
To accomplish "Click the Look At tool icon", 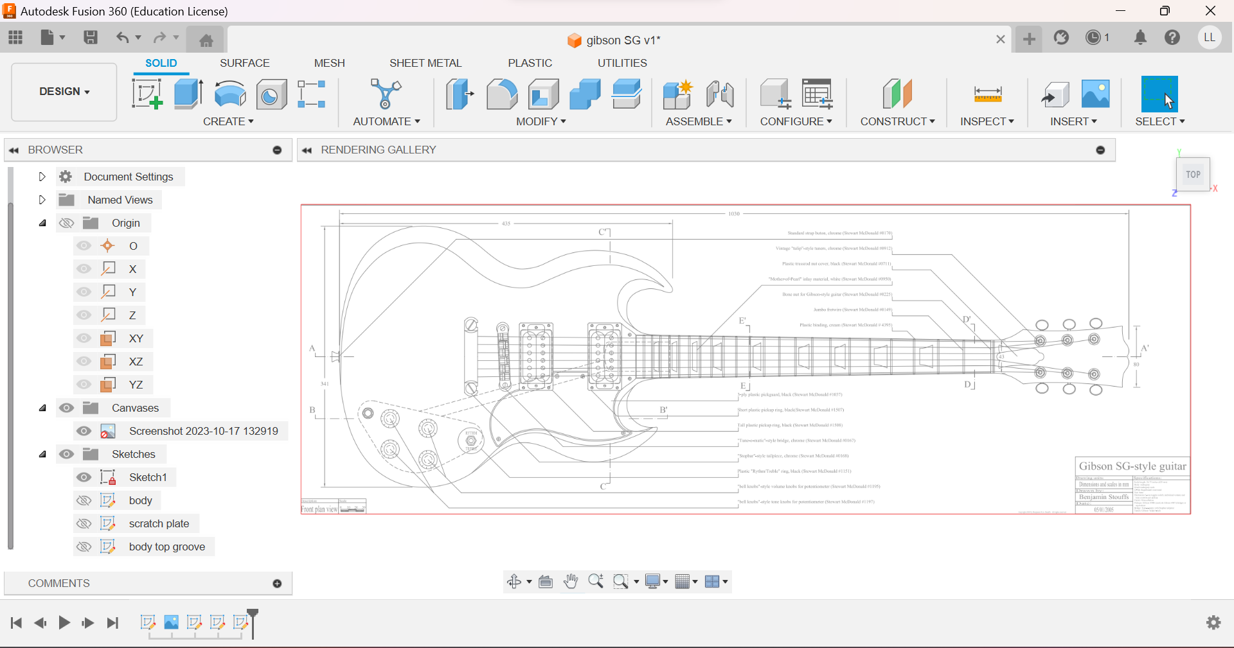I will point(546,581).
